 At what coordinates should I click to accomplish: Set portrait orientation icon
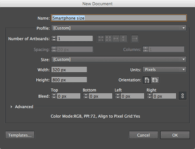point(147,80)
